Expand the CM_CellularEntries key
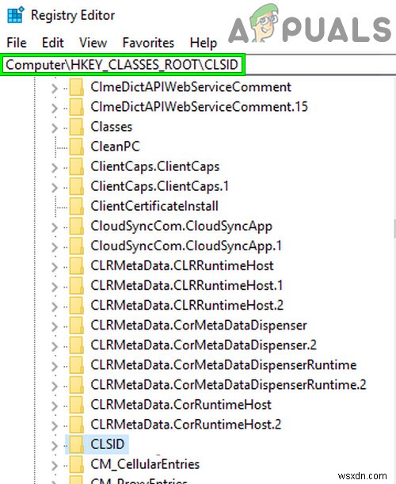 click(55, 466)
